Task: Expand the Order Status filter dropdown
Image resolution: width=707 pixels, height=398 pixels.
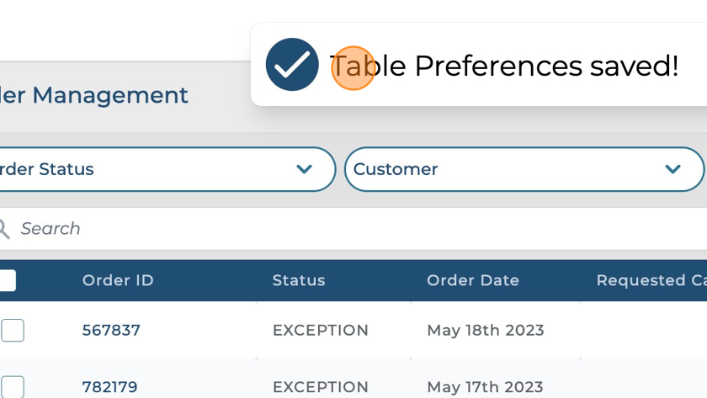Action: [x=304, y=169]
